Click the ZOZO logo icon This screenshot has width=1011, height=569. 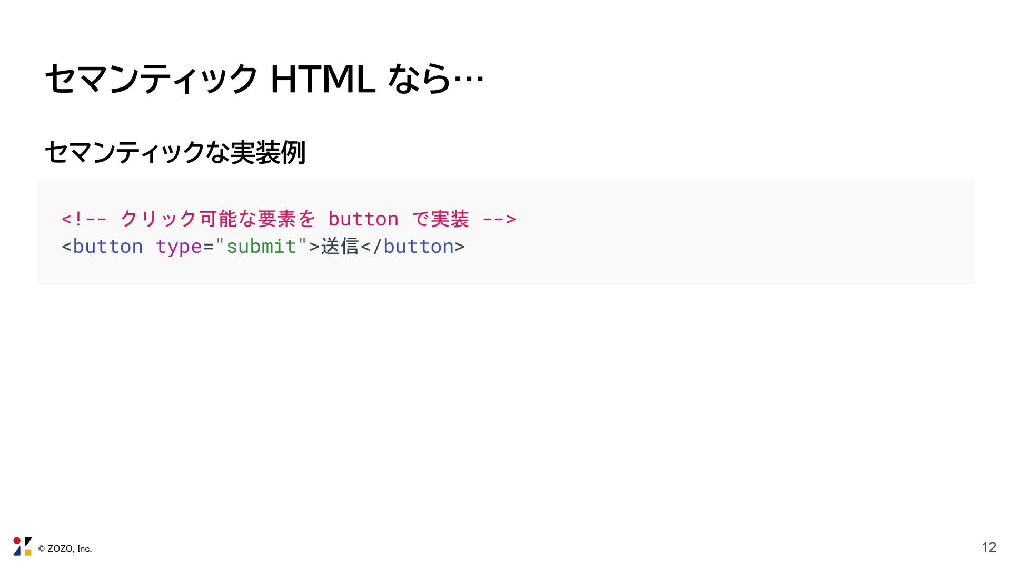point(22,546)
